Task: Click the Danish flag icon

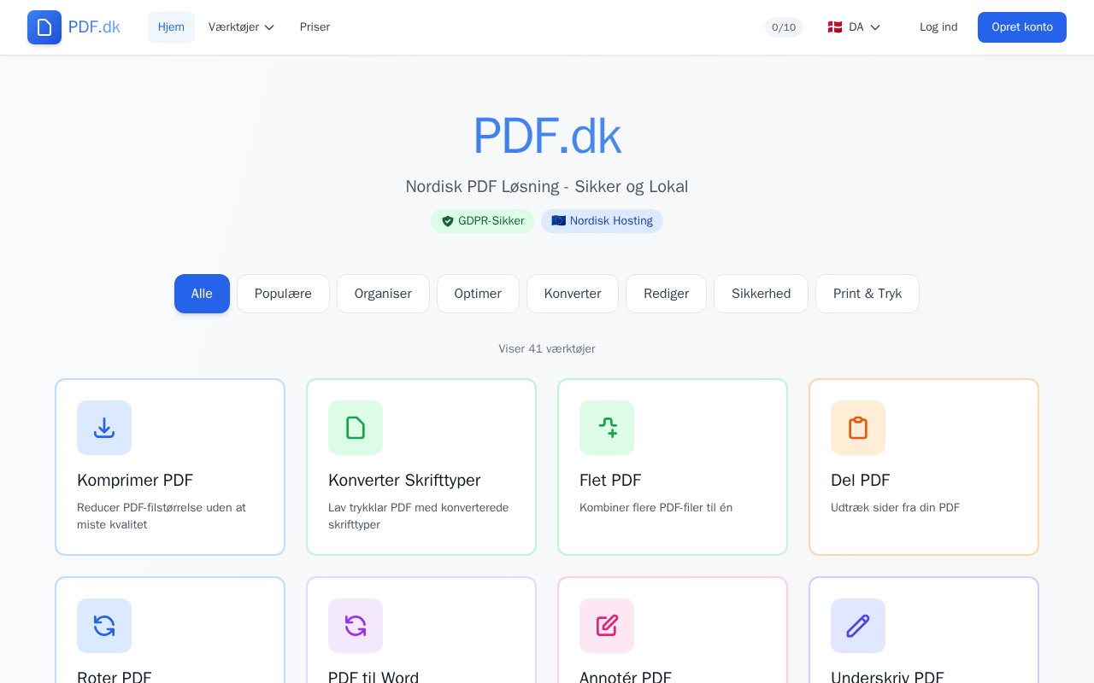Action: pyautogui.click(x=835, y=27)
